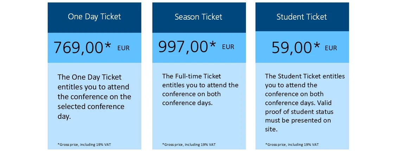
Task: Click the EUR label beside 997,00
Action: [228, 47]
